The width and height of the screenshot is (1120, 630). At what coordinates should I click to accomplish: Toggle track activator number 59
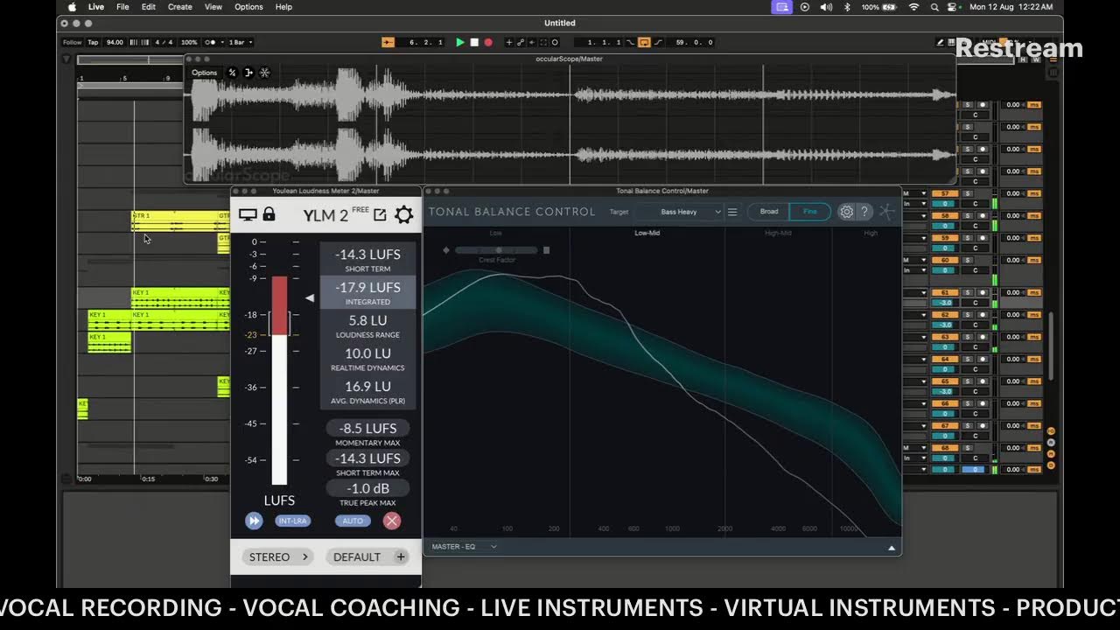coord(945,238)
